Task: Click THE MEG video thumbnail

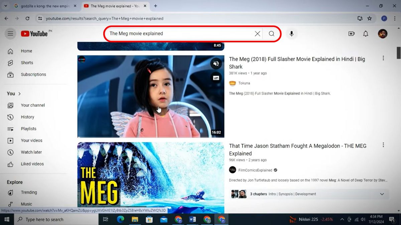Action: coord(150,177)
